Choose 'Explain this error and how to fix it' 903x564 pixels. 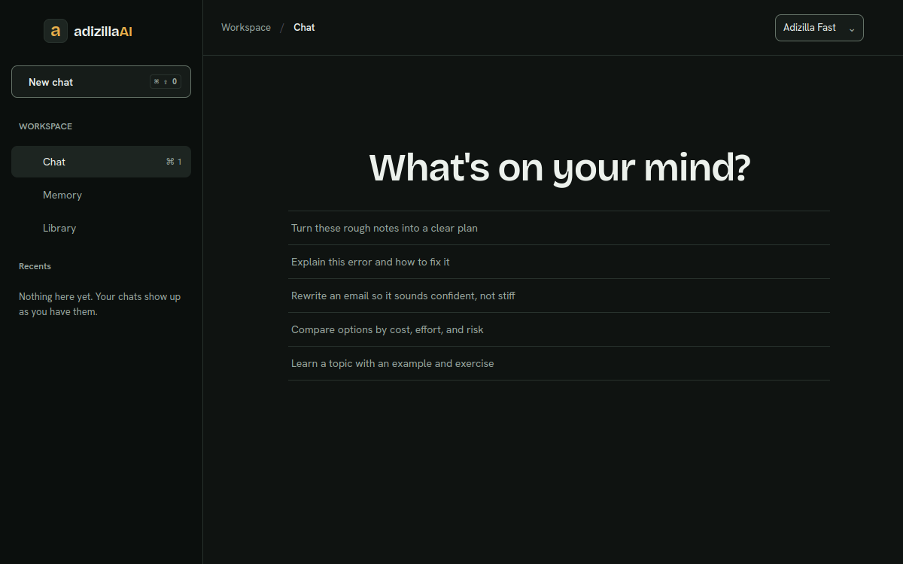point(559,262)
